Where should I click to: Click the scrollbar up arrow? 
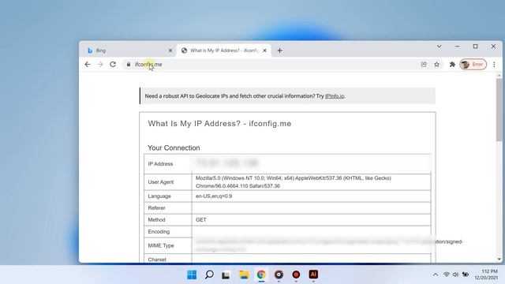click(x=499, y=76)
